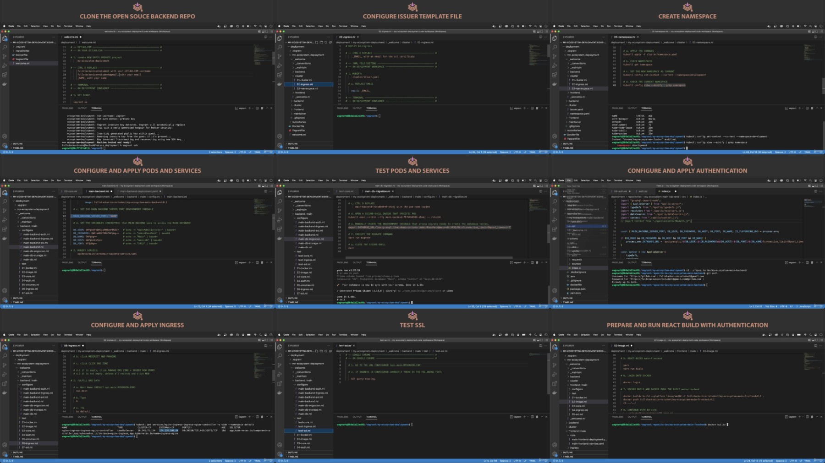825x463 pixels.
Task: Click YAML language mode in React Build status bar
Action: coord(808,461)
